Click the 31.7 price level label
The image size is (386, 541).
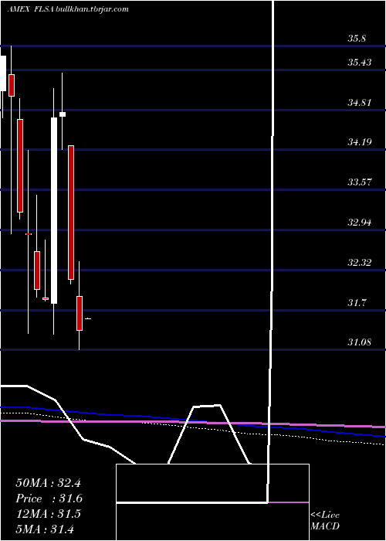click(x=357, y=303)
